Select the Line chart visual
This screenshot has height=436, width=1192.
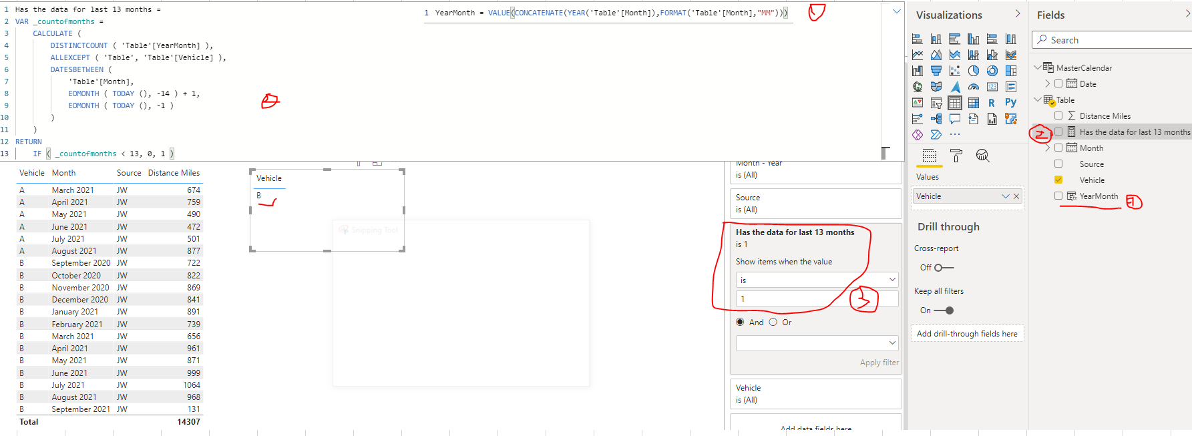tap(918, 55)
